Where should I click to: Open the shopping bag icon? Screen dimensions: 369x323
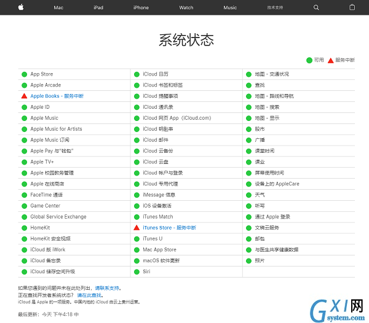tap(352, 7)
